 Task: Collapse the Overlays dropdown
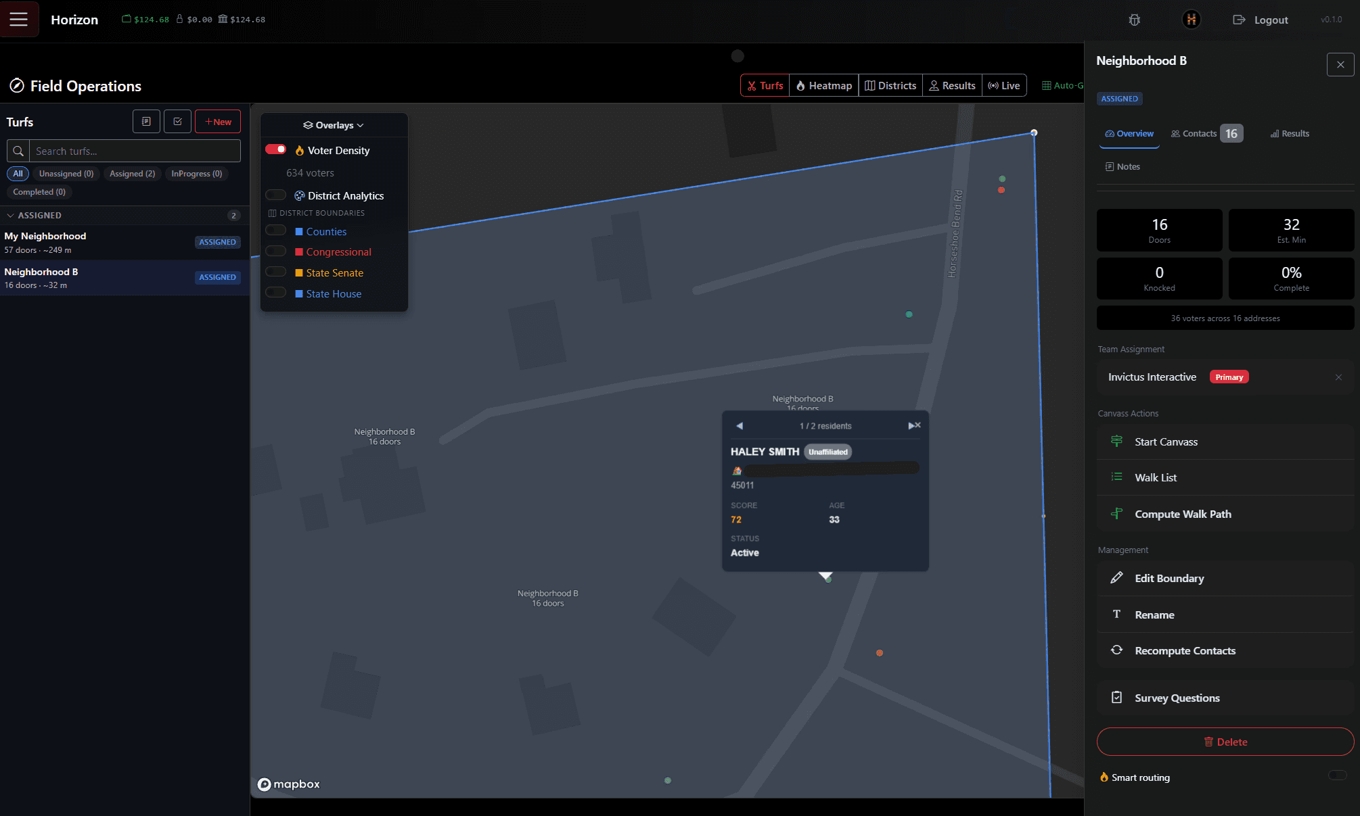coord(334,125)
